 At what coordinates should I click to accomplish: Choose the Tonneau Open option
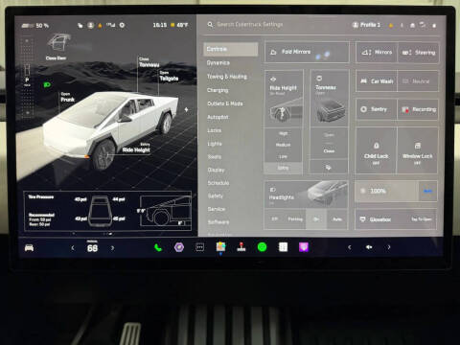[329, 135]
